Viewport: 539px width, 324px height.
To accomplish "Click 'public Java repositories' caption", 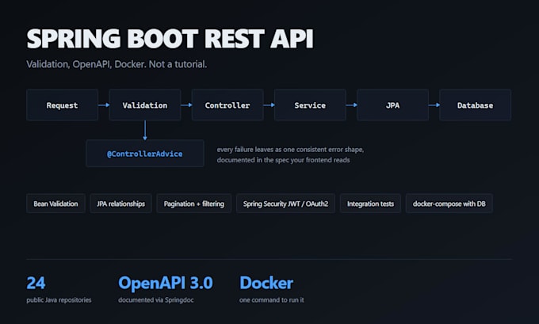I will pos(59,300).
